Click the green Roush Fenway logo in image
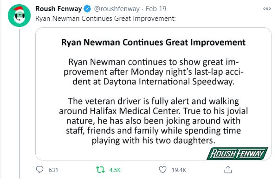 237,153
